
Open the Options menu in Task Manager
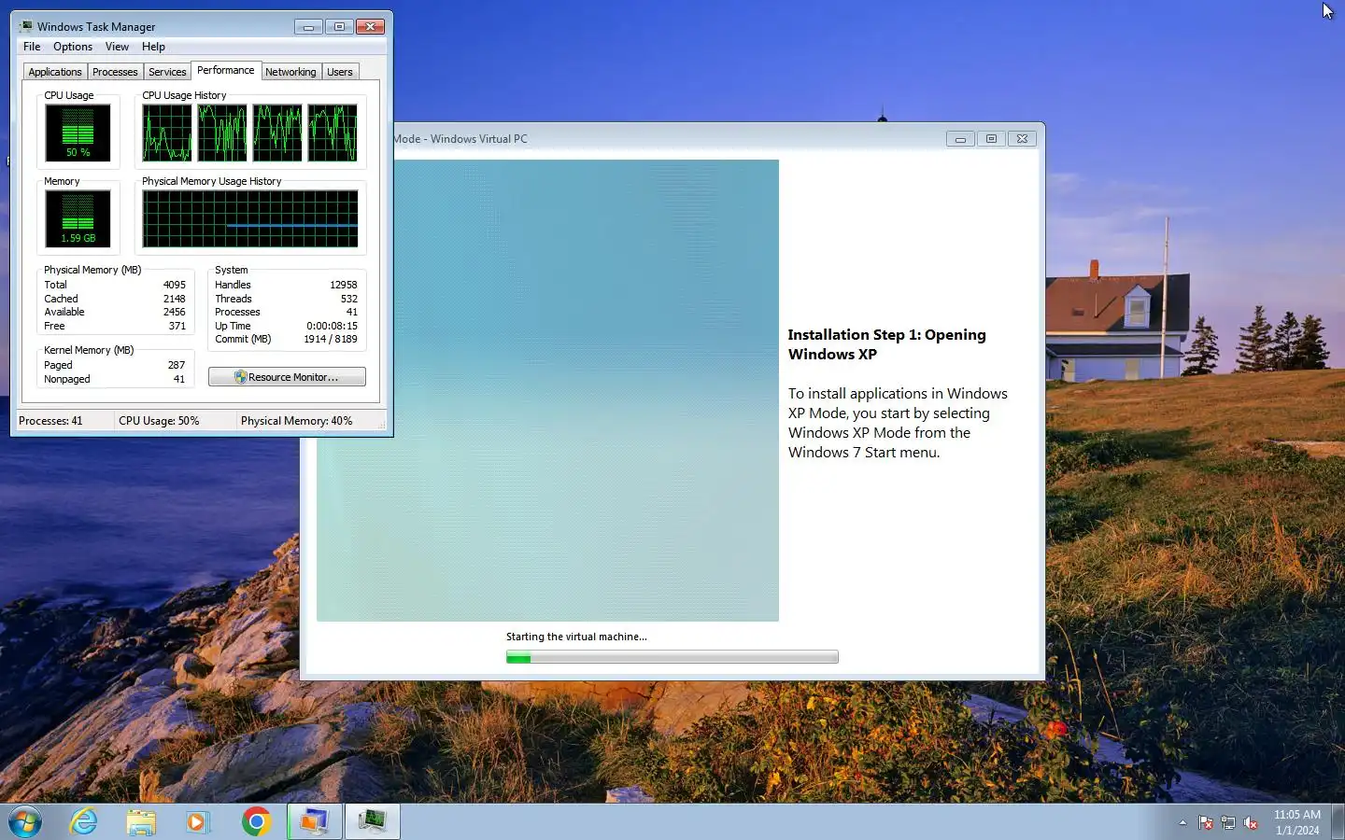click(73, 47)
